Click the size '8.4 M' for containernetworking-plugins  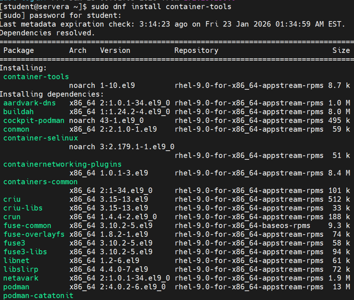click(x=339, y=173)
